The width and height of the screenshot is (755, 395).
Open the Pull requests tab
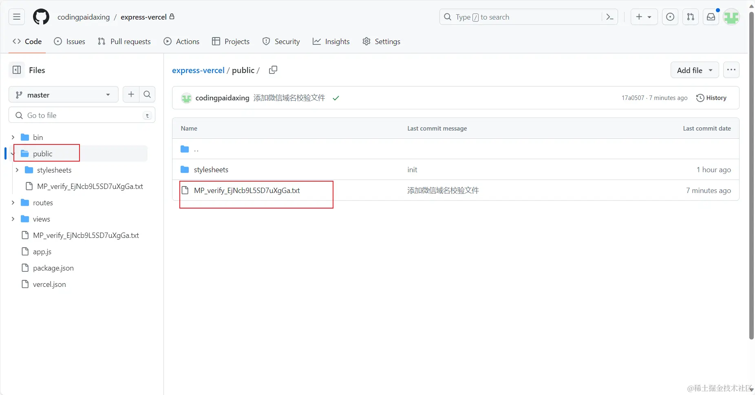[124, 41]
